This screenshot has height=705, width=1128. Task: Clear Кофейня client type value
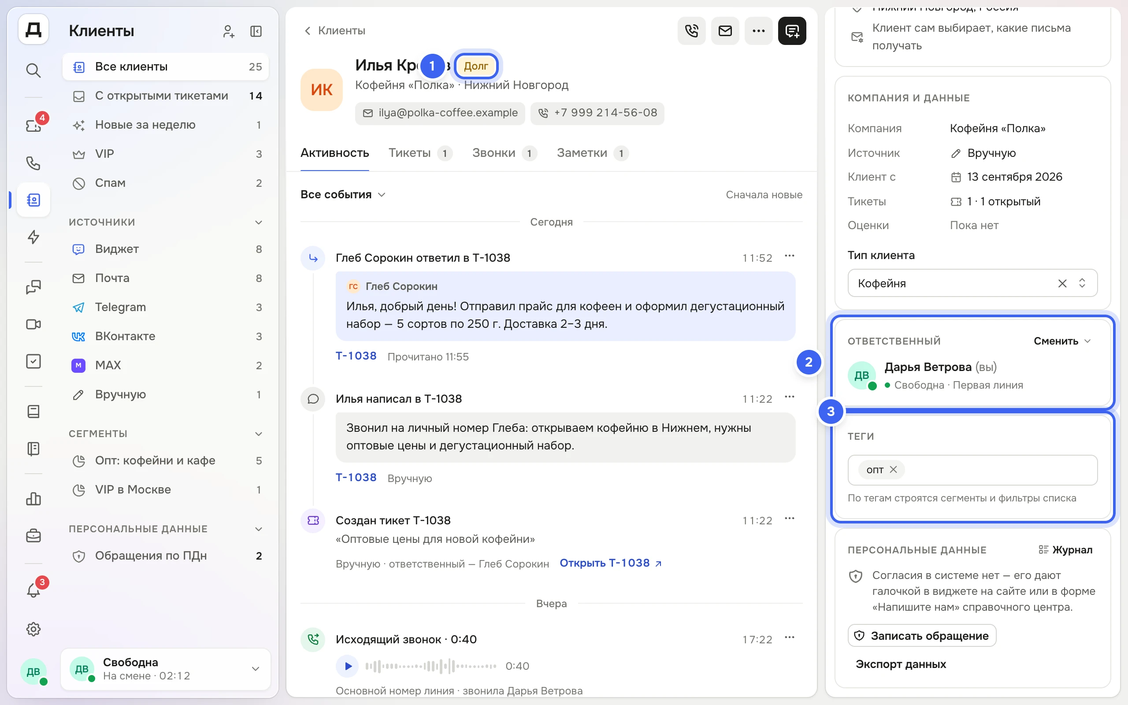point(1062,283)
